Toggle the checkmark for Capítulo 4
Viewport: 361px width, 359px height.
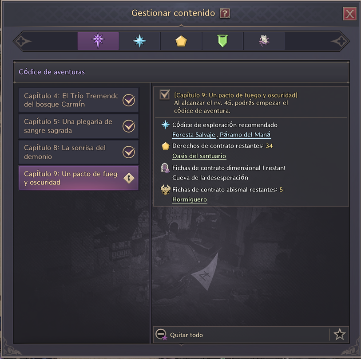(129, 100)
